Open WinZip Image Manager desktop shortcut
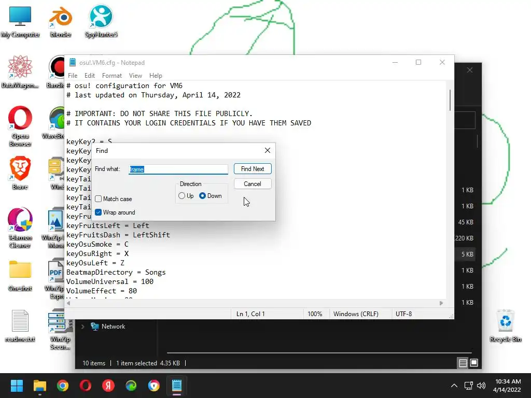This screenshot has width=531, height=398. click(54, 228)
